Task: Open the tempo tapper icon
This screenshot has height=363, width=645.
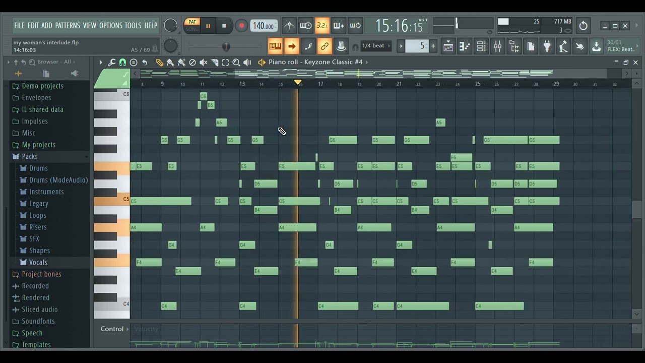Action: click(563, 47)
